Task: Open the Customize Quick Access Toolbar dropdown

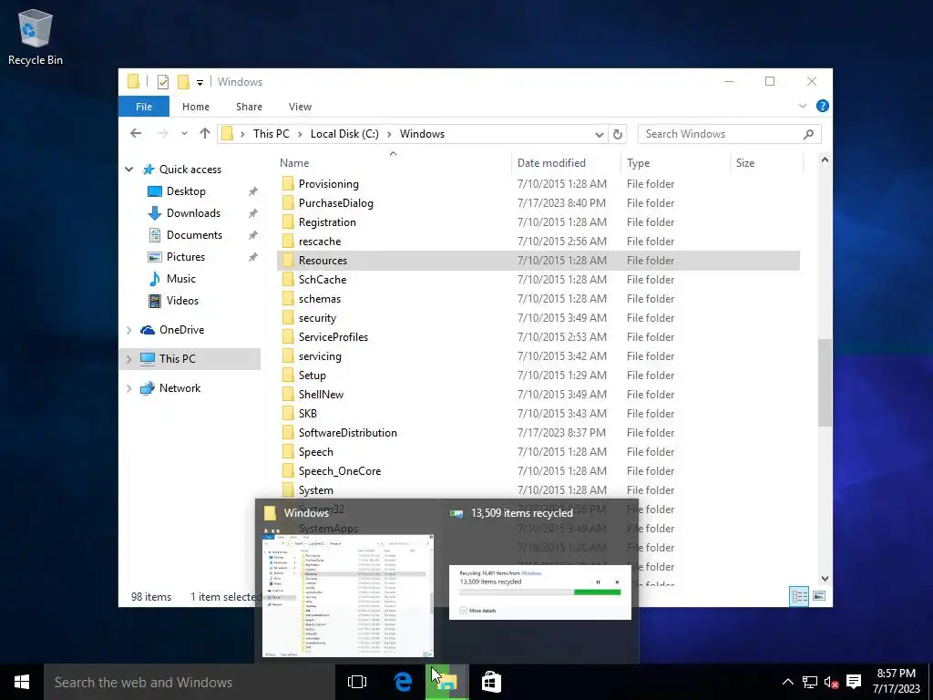Action: pyautogui.click(x=200, y=82)
